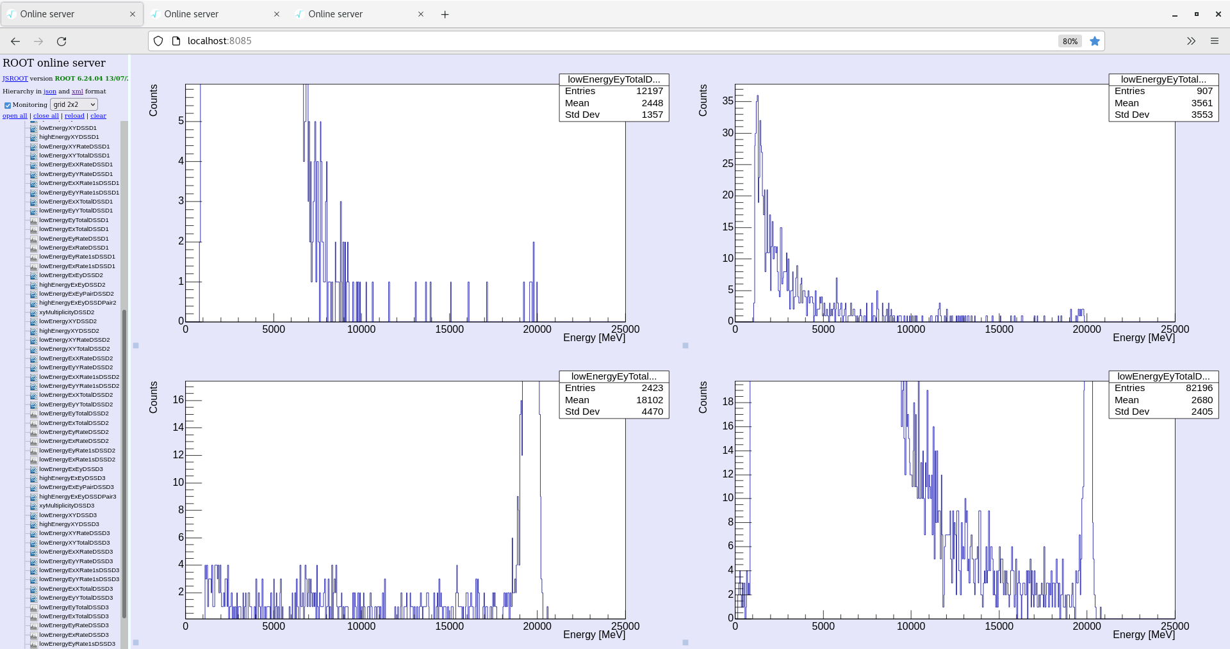Viewport: 1230px width, 649px height.
Task: Click the 2D histogram icon beside lowEnergyXYDSSD1
Action: coord(33,128)
